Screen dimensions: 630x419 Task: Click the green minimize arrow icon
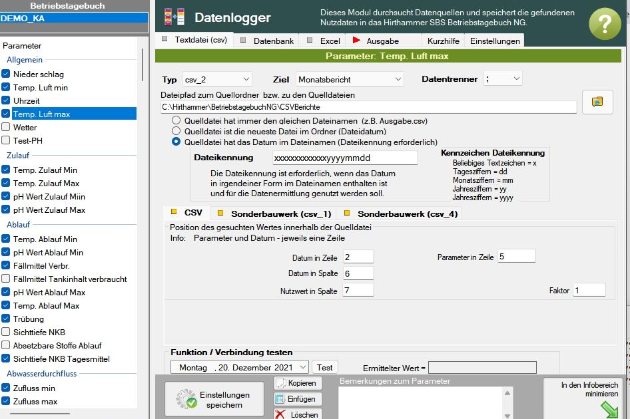pos(609,407)
